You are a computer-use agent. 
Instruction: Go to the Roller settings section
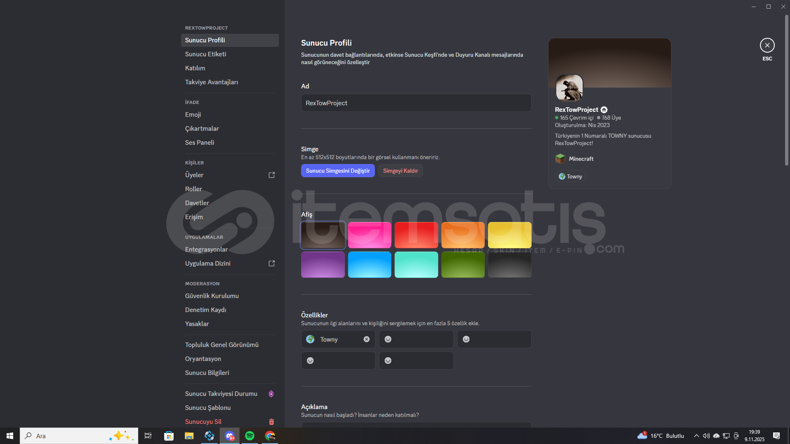tap(193, 189)
